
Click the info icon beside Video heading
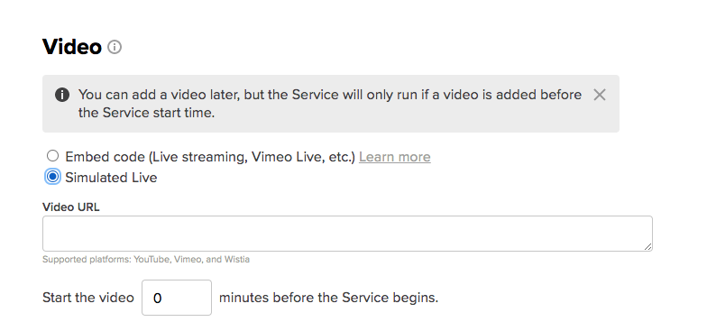coord(115,47)
